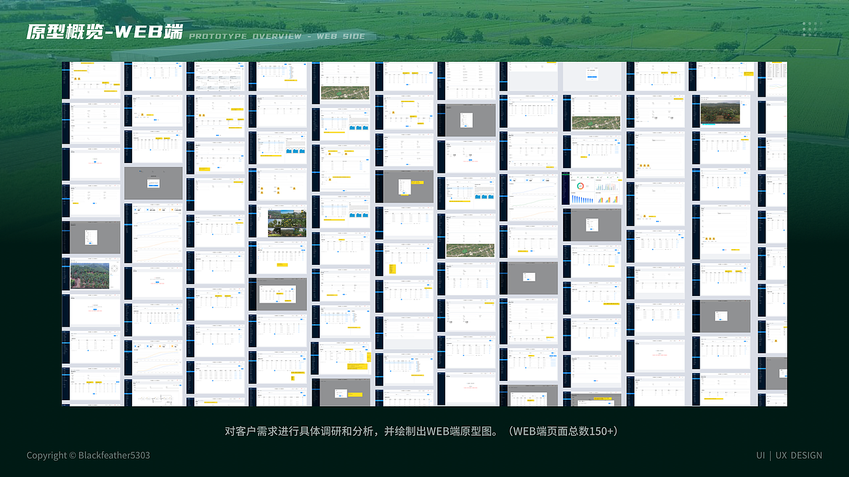The image size is (849, 477).
Task: Click the donut chart on the analytics dashboard thumbnail
Action: 581,186
